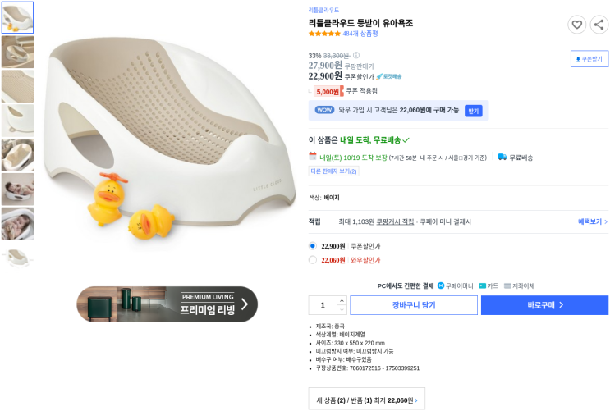The image size is (610, 411).
Task: Click the red delivery calendar icon
Action: coord(313,157)
